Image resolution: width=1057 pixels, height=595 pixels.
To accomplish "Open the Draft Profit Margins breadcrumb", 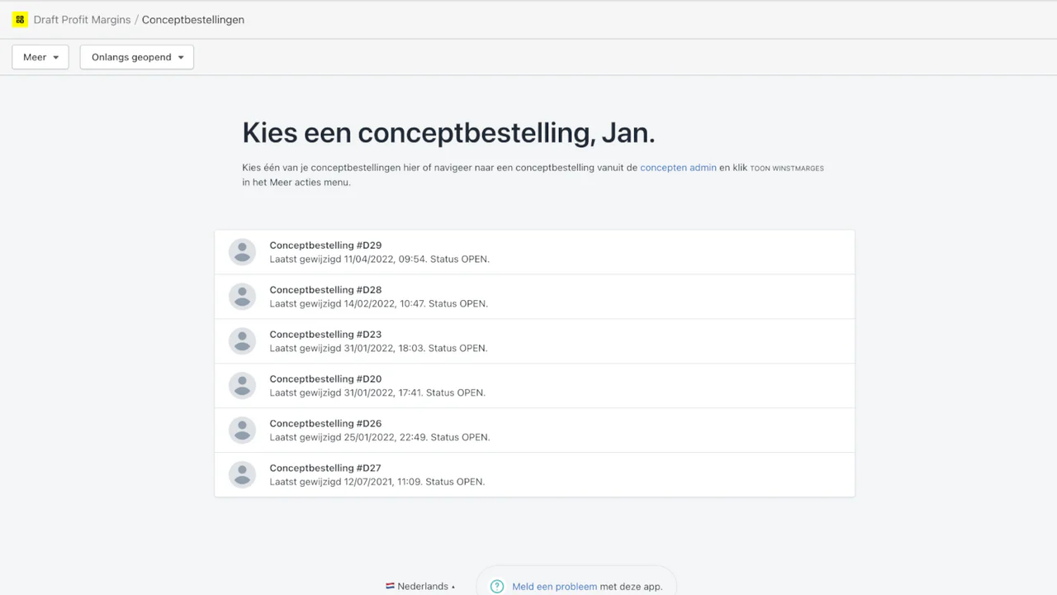I will tap(82, 20).
